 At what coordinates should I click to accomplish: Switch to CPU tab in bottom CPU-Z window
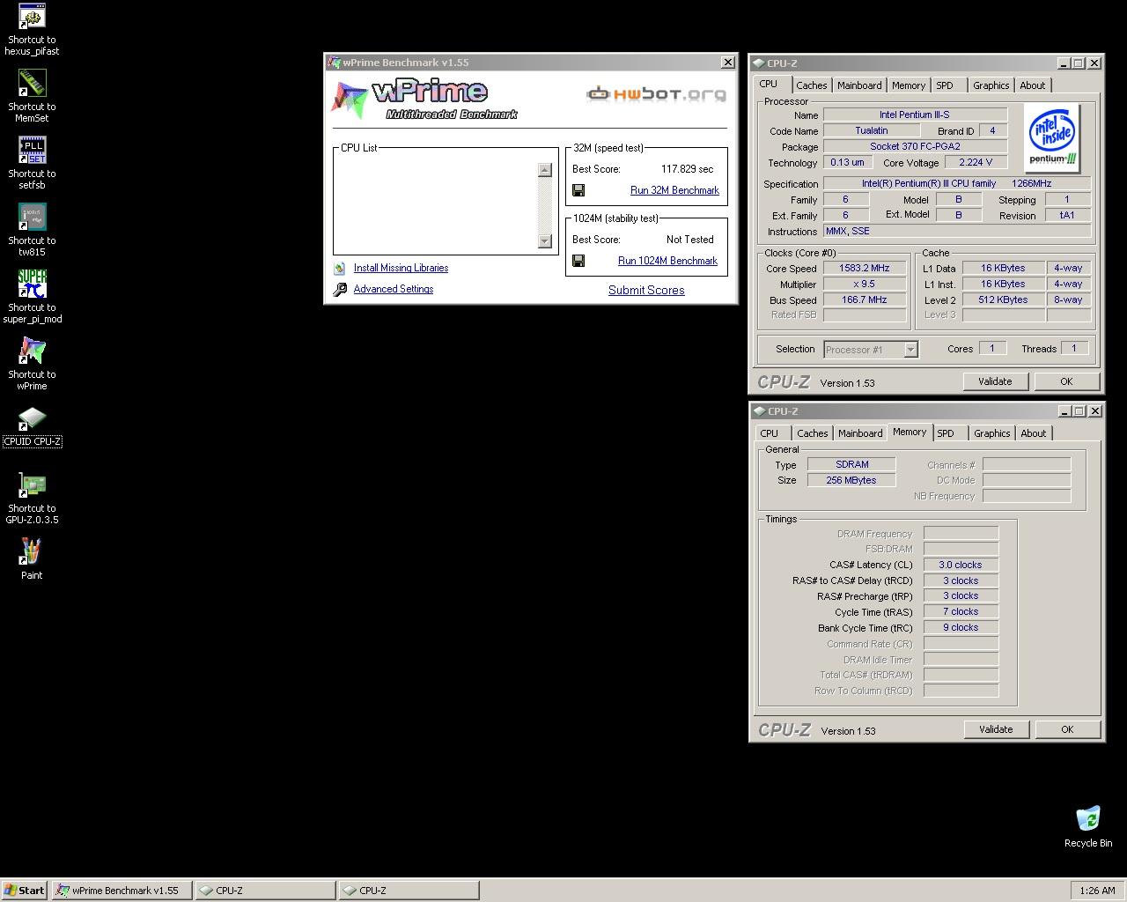[770, 433]
